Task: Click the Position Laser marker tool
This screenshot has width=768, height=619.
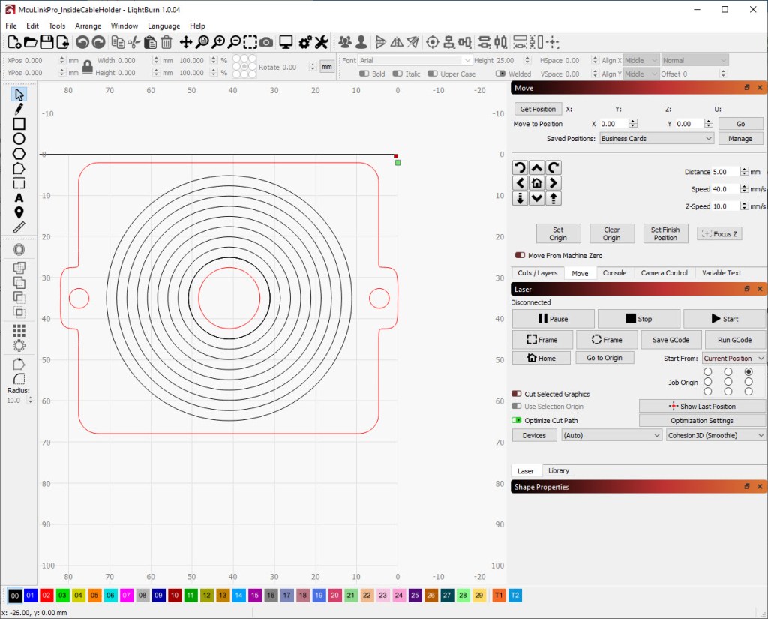Action: tap(19, 212)
